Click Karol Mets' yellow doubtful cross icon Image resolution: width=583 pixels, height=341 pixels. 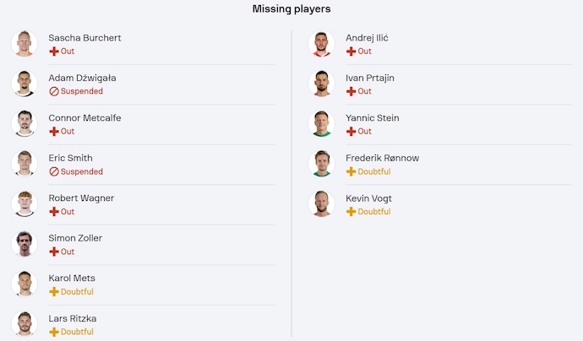[x=53, y=292]
